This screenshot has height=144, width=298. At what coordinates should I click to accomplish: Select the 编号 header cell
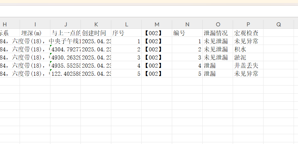coord(187,33)
